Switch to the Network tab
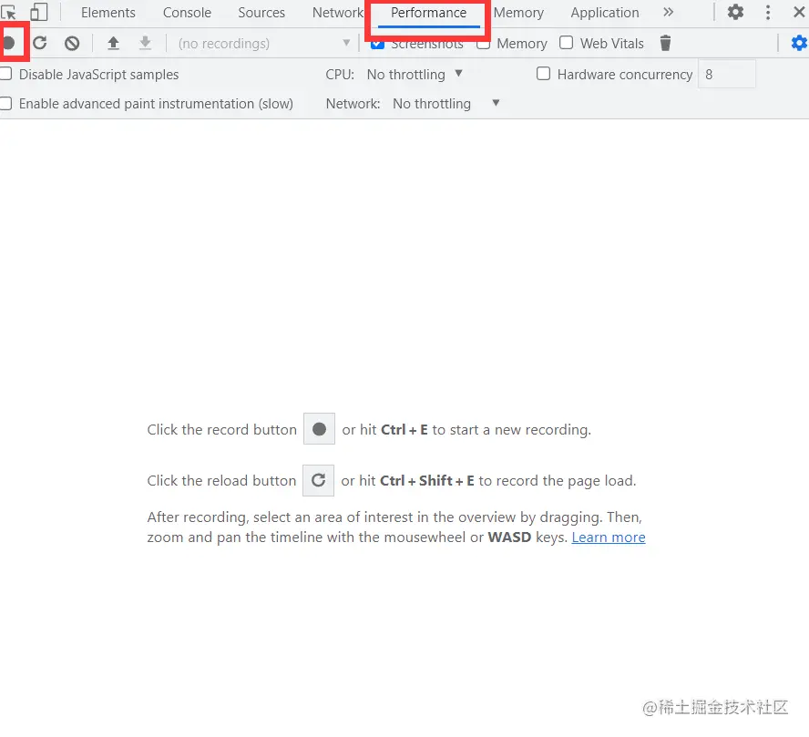Viewport: 809px width, 737px height. (x=338, y=13)
